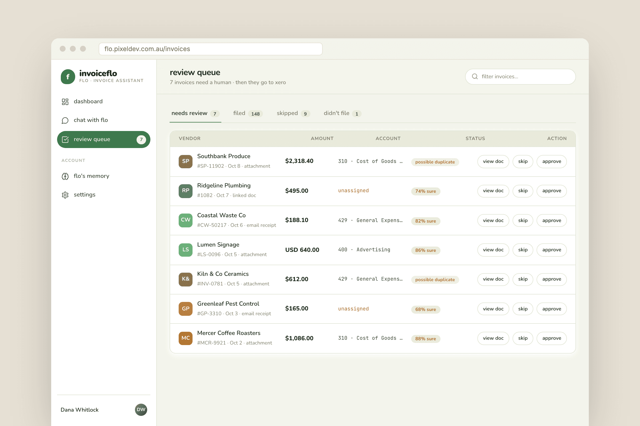This screenshot has height=426, width=640.
Task: Click the settings gear icon
Action: (65, 195)
